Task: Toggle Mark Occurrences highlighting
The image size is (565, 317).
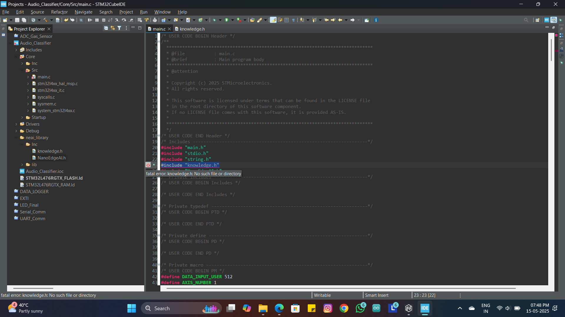Action: (x=273, y=20)
